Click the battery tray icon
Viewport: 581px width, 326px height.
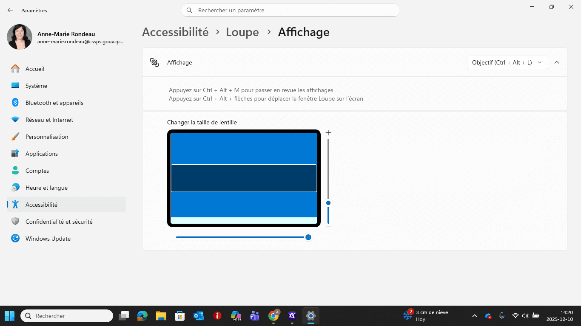coord(536,316)
